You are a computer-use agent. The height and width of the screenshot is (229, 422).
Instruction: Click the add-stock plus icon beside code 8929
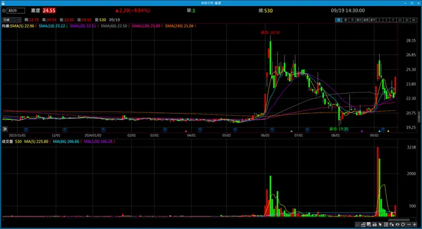[x=4, y=10]
